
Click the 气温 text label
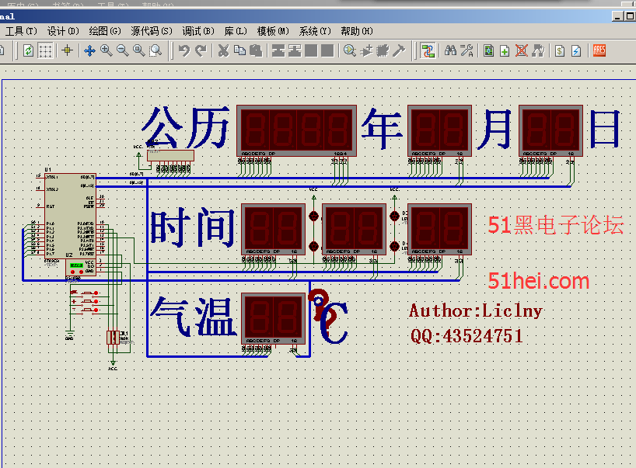(193, 317)
